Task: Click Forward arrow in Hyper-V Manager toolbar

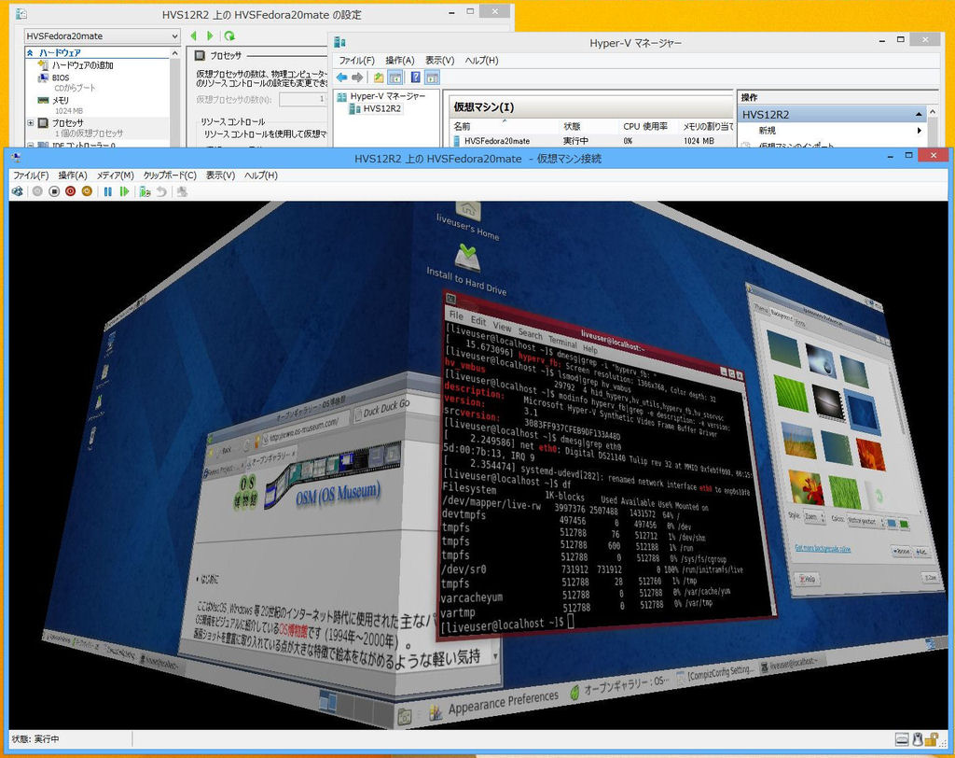Action: (357, 77)
